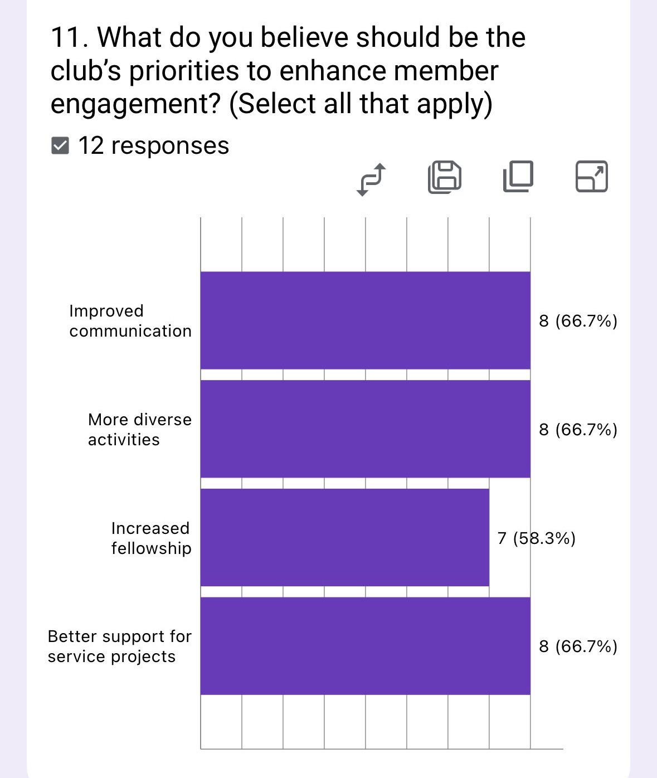The height and width of the screenshot is (778, 657).
Task: Click the 8 (66.7%) value beside Improved communication
Action: point(578,321)
